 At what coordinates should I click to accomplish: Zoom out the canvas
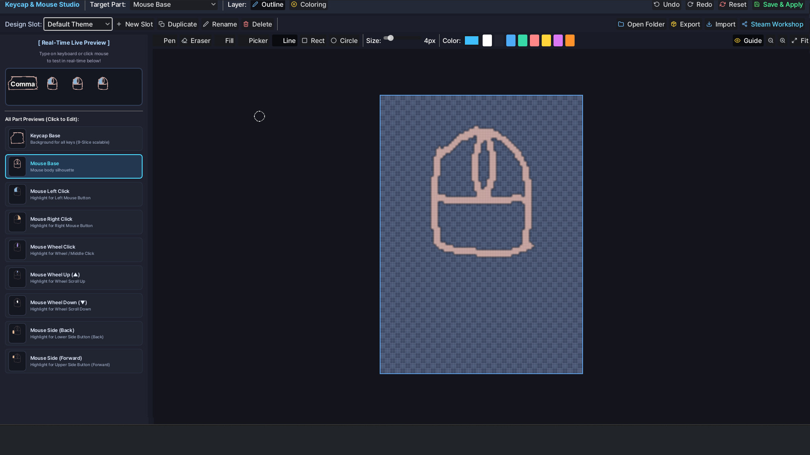[771, 41]
